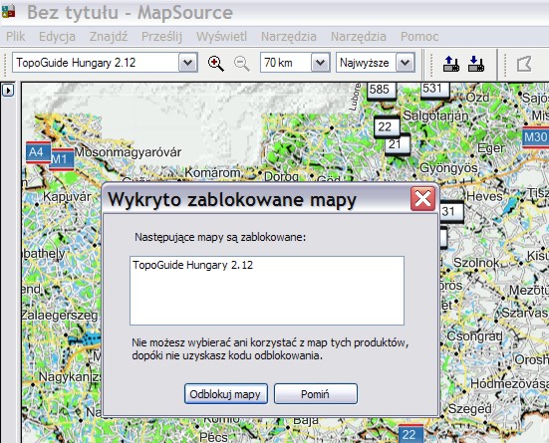Select TopoGuide Hungary 2.12 in locked list
The height and width of the screenshot is (443, 549).
[192, 265]
